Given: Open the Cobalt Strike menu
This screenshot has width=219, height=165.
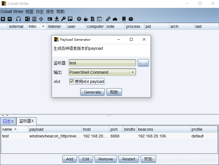Looking at the screenshot, I should [12, 12].
